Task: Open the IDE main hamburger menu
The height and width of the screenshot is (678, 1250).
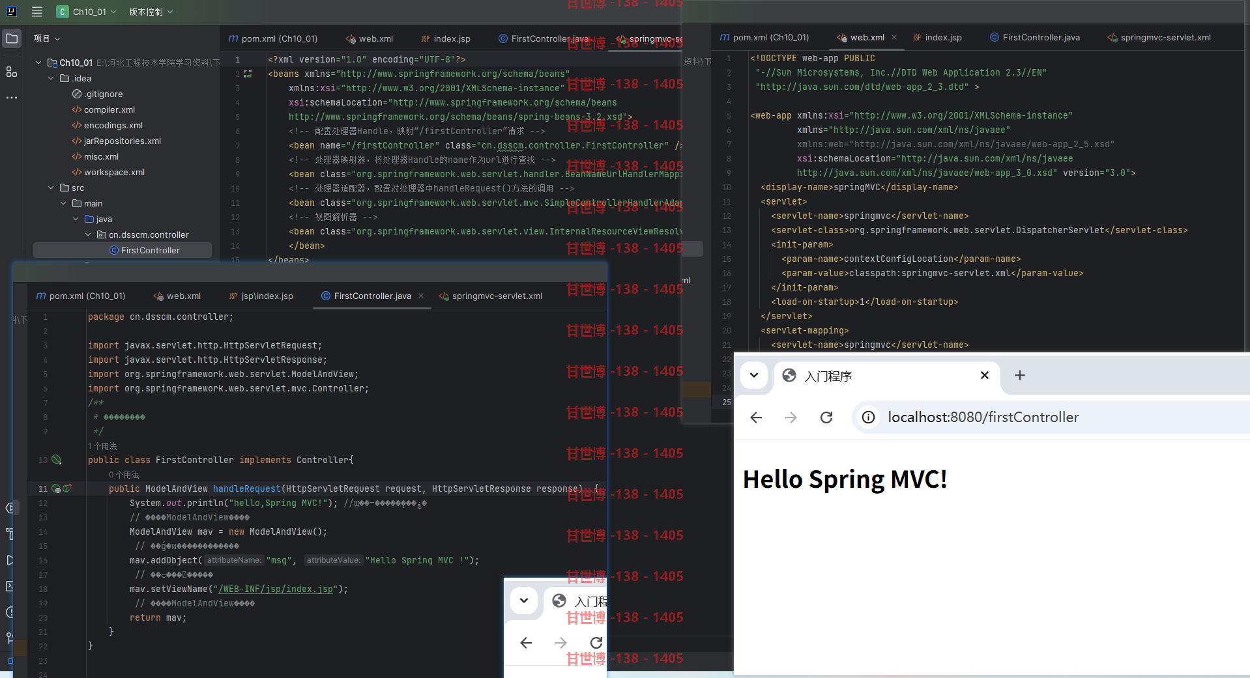Action: pos(37,12)
